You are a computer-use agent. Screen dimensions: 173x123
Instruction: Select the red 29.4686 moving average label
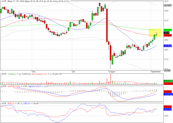point(168,35)
